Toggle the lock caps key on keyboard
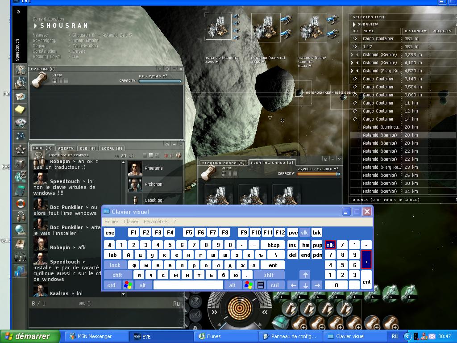 click(115, 265)
